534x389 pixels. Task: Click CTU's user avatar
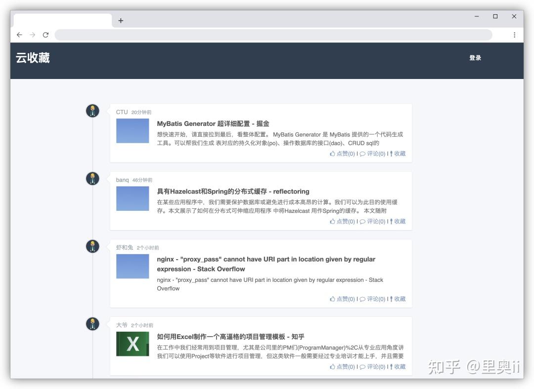click(92, 111)
